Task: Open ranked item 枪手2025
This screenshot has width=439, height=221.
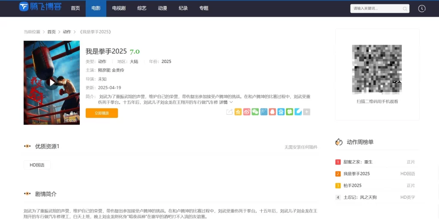Action: (352, 185)
